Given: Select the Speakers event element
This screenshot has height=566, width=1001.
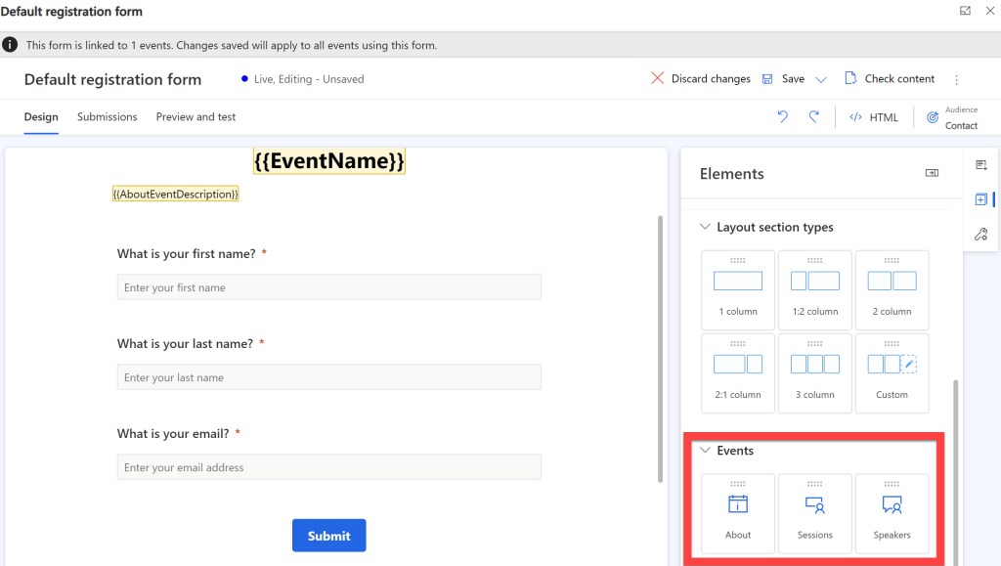Looking at the screenshot, I should (892, 514).
